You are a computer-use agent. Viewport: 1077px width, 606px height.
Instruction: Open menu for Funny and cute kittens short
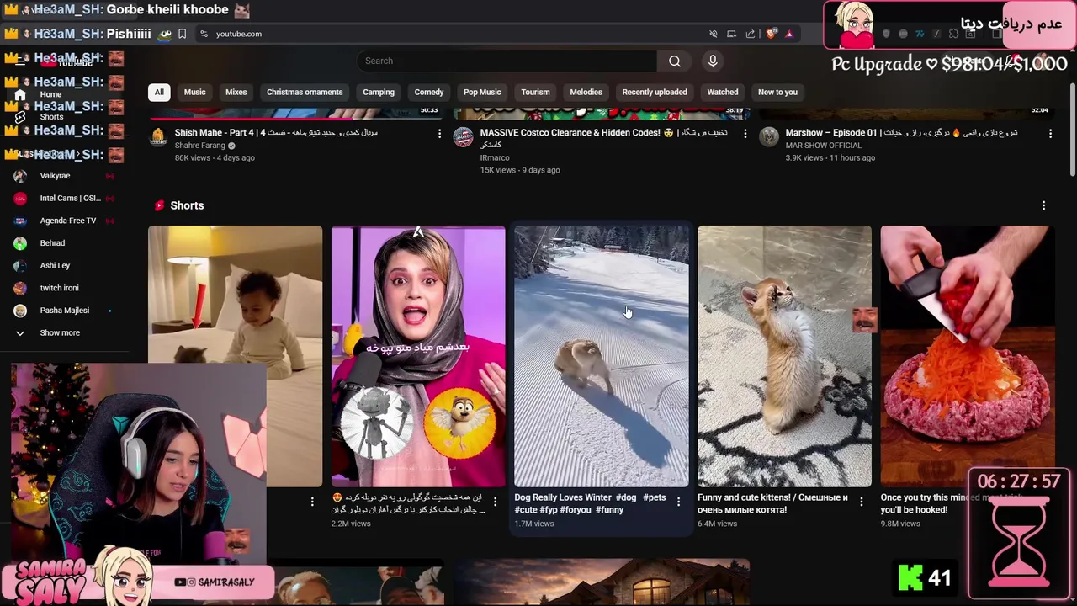pos(861,502)
